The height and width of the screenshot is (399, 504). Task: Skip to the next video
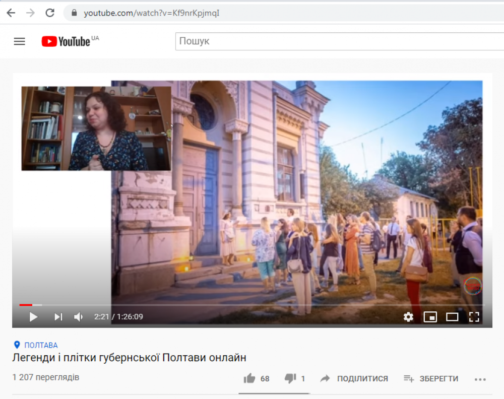coord(57,317)
